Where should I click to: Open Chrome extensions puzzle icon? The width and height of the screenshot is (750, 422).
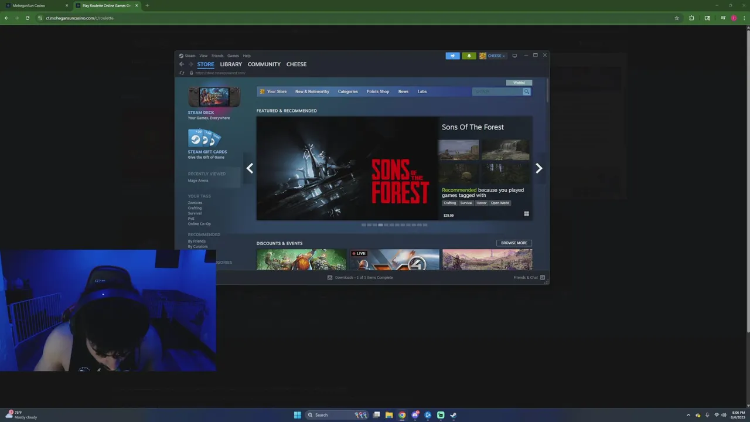pos(691,18)
